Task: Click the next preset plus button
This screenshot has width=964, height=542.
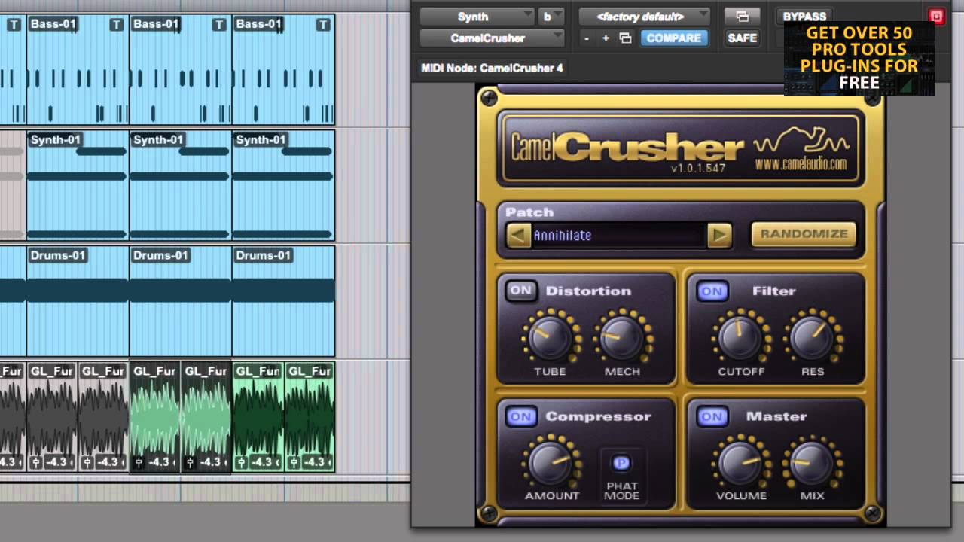Action: [x=606, y=38]
